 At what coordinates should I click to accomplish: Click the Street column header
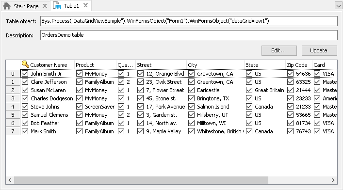click(x=161, y=65)
